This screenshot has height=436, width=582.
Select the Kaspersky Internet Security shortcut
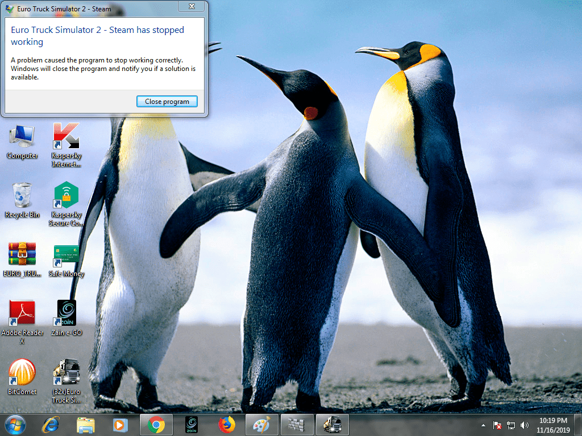coord(66,145)
